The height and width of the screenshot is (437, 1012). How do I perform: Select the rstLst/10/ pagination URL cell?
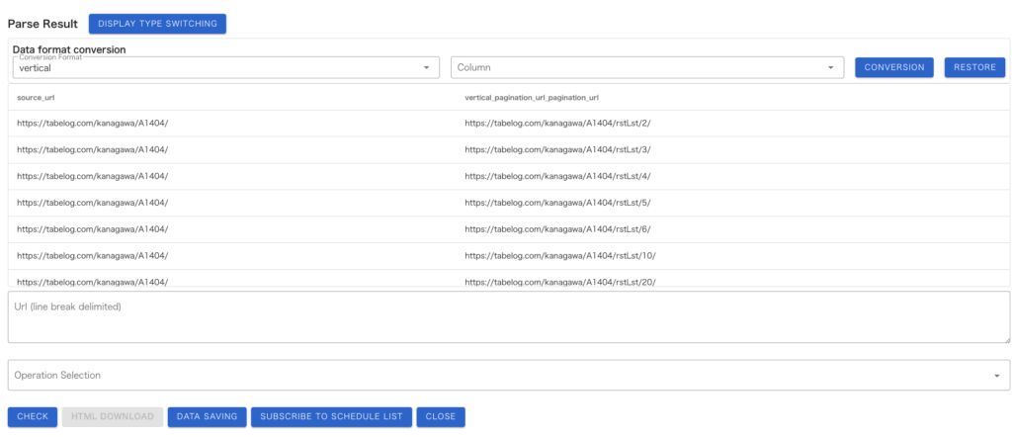click(560, 256)
